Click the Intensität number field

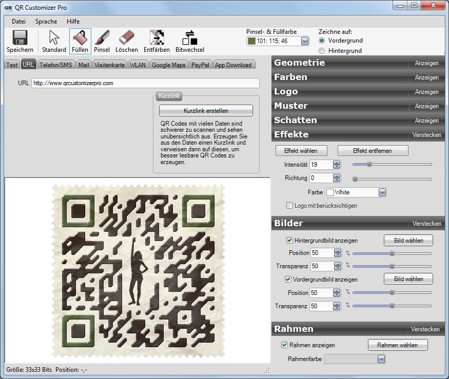click(322, 165)
